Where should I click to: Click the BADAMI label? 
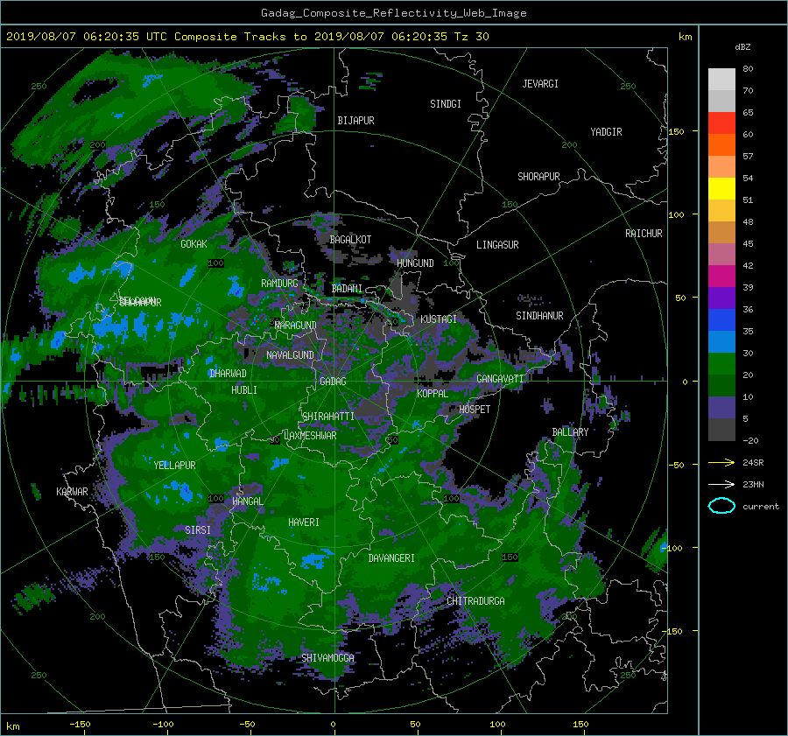[x=347, y=289]
